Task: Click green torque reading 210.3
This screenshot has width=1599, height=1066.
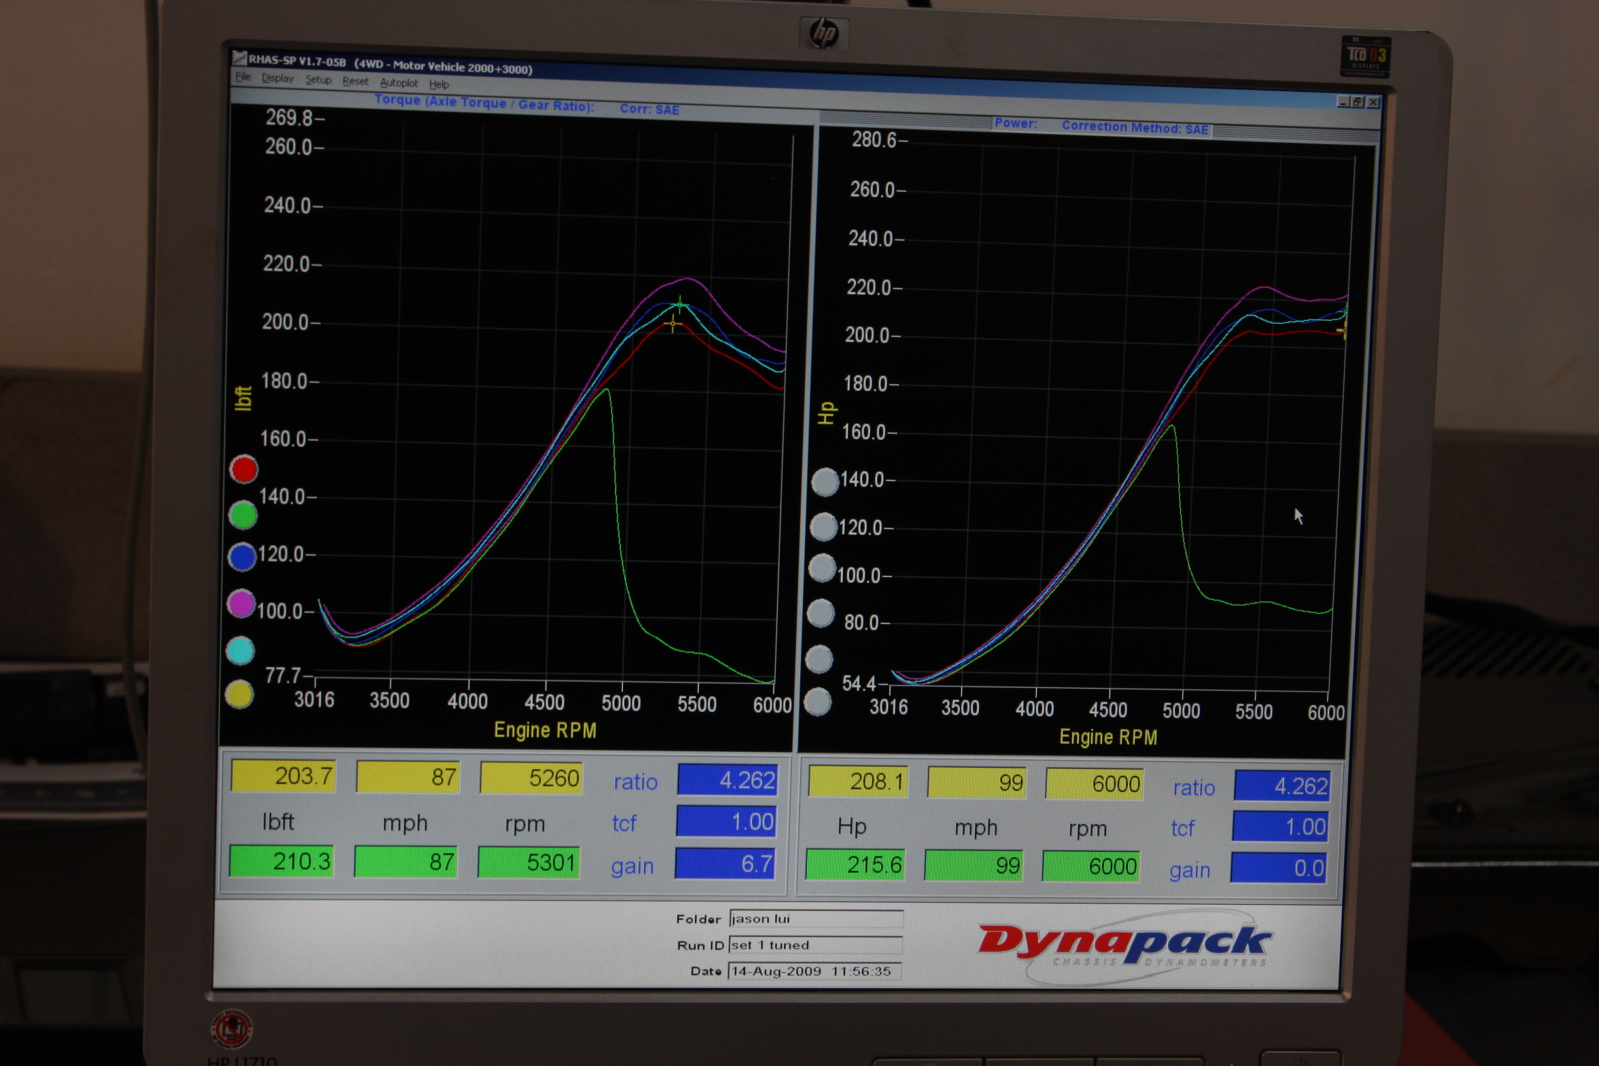Action: point(281,861)
